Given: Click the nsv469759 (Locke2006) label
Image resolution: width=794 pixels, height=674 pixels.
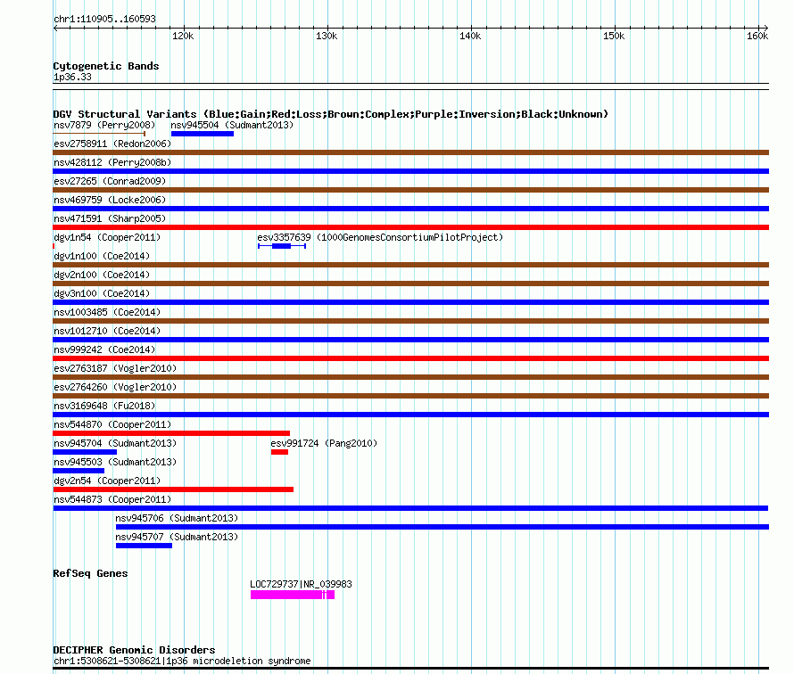Looking at the screenshot, I should pyautogui.click(x=110, y=200).
